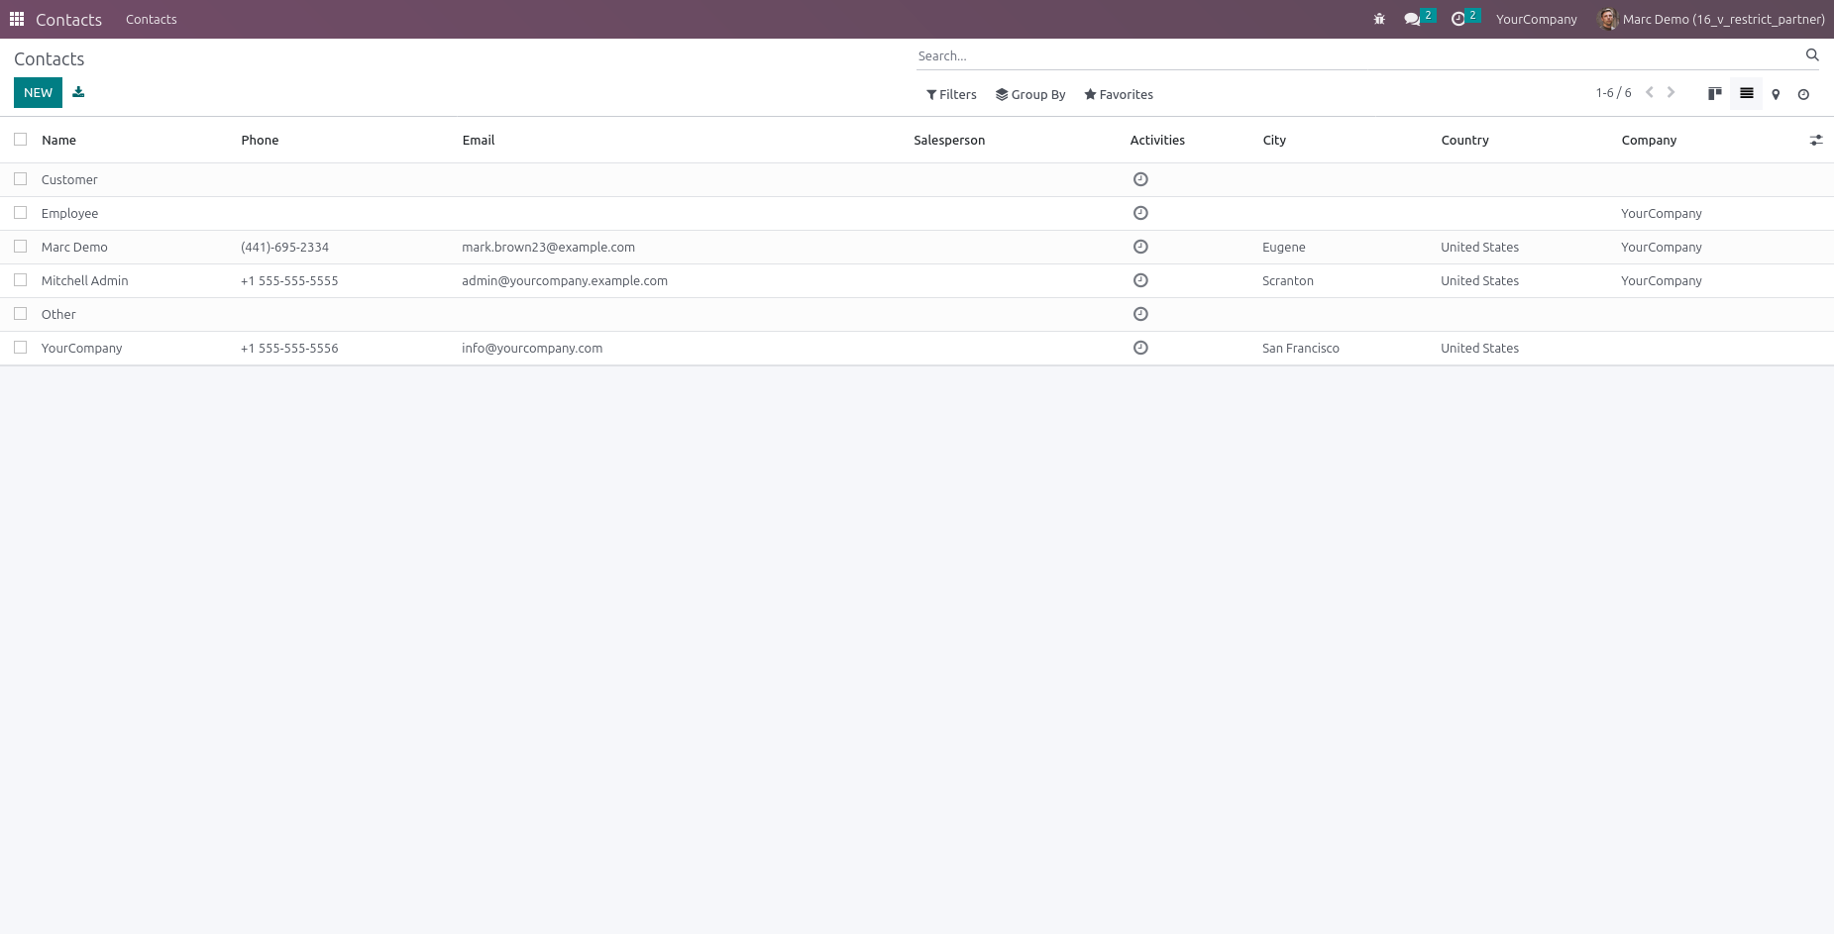
Task: Sort by Company column header
Action: click(1649, 140)
